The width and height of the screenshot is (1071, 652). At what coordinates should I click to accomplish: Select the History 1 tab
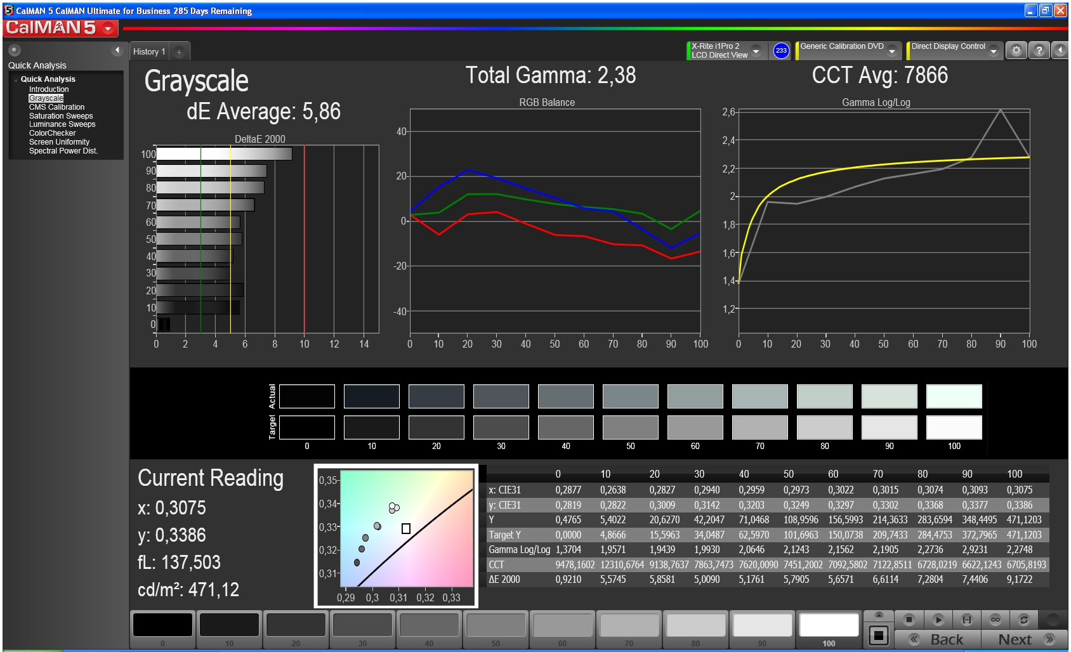pos(149,52)
